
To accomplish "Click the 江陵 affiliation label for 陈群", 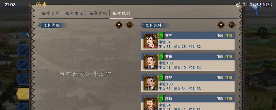I will pyautogui.click(x=229, y=99).
